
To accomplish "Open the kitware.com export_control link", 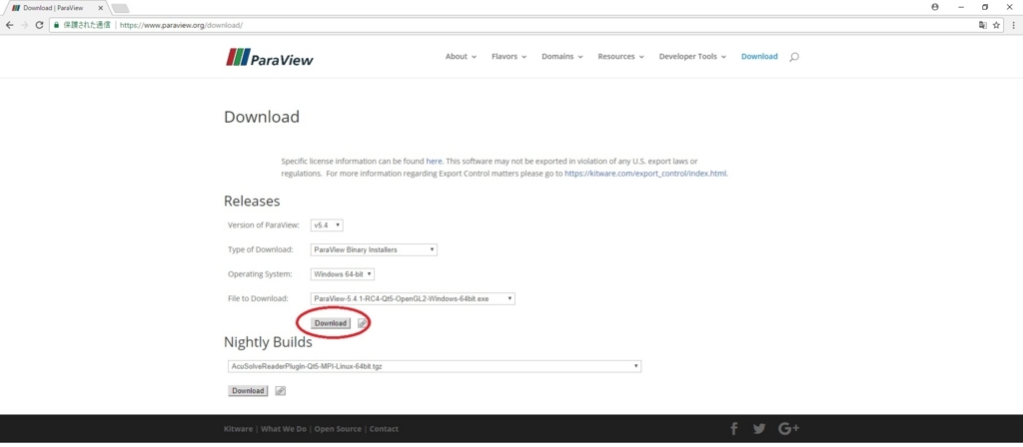I will [645, 174].
